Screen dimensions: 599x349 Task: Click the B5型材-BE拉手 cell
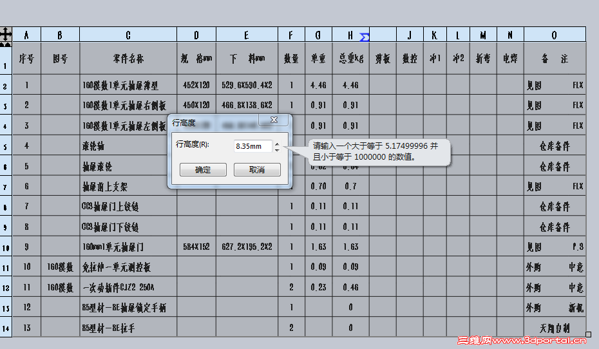tap(128, 328)
